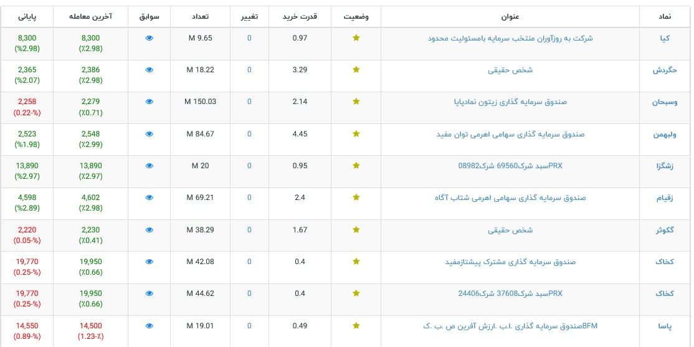Click the قدرت خرید column header
Viewport: 694px width, 347px height.
pyautogui.click(x=300, y=16)
